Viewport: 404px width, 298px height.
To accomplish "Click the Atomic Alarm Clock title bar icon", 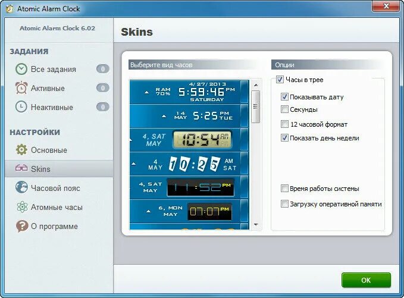I will (10, 9).
